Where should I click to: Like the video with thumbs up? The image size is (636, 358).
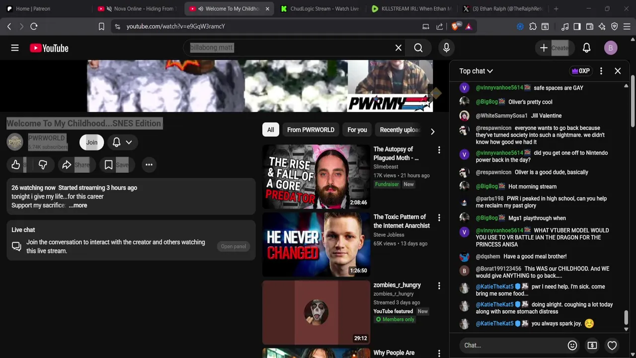coord(16,165)
